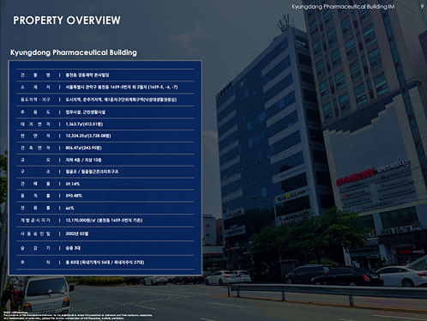Screen dimensions: 427x321
Task: Click the 12,324.25㎡ gross floor area value
Action: click(x=88, y=136)
